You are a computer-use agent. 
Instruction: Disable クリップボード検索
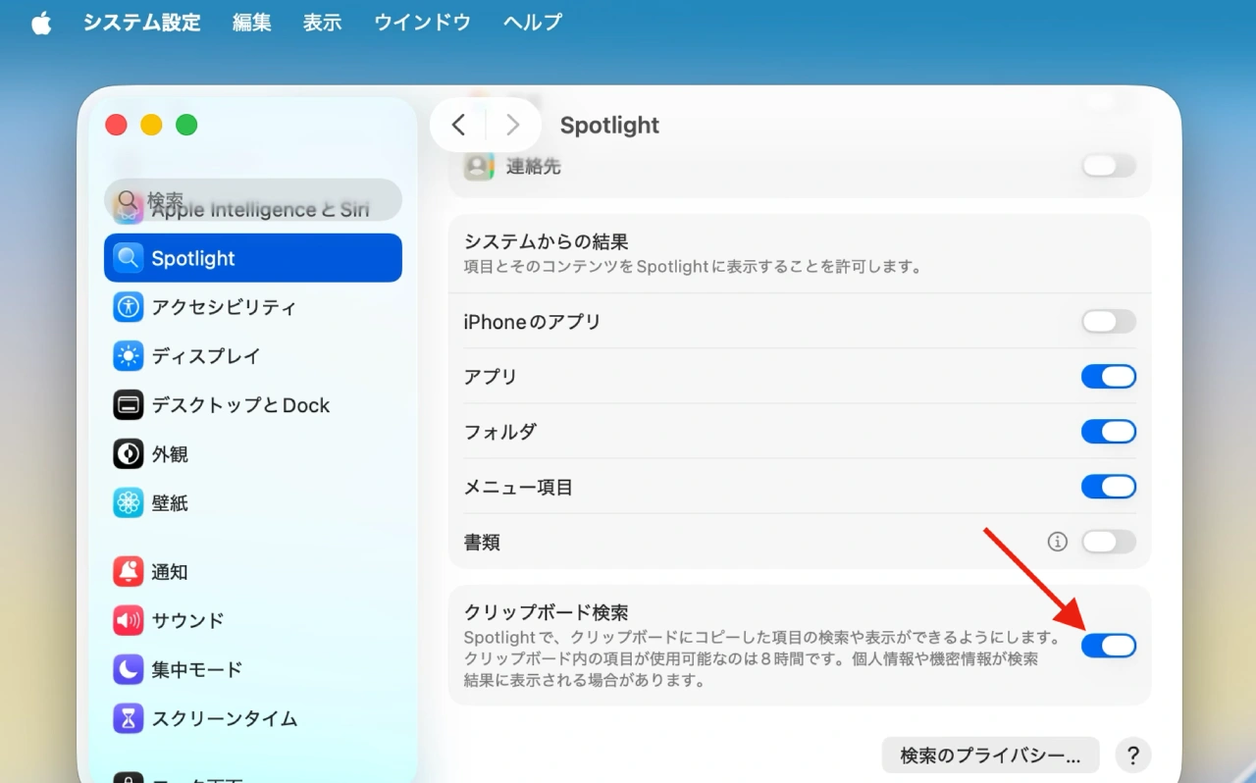[x=1109, y=646]
